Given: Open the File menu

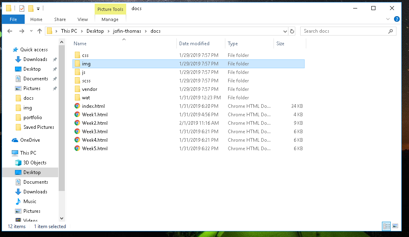Looking at the screenshot, I should [13, 19].
